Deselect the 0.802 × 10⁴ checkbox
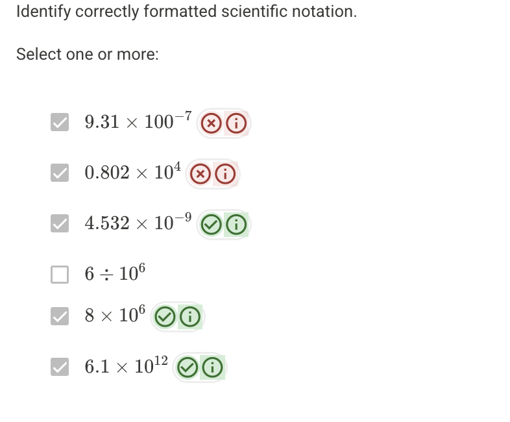This screenshot has width=510, height=422. tap(60, 173)
